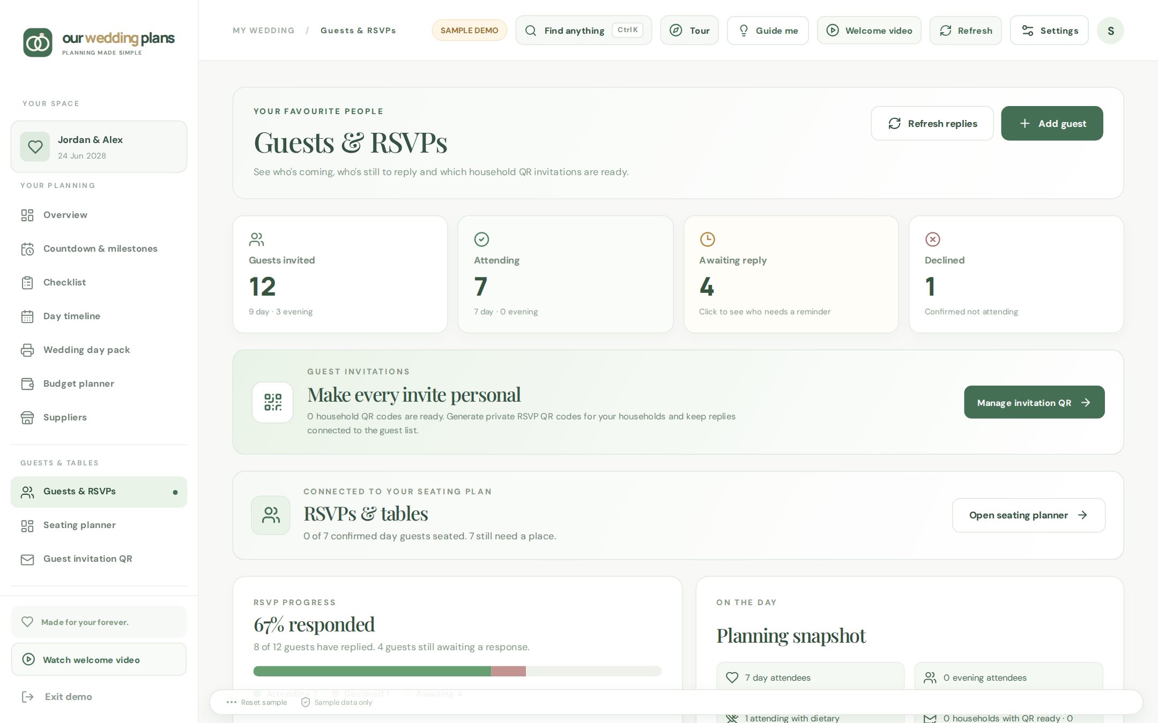Open Settings from the top bar
The width and height of the screenshot is (1158, 723).
(x=1049, y=30)
